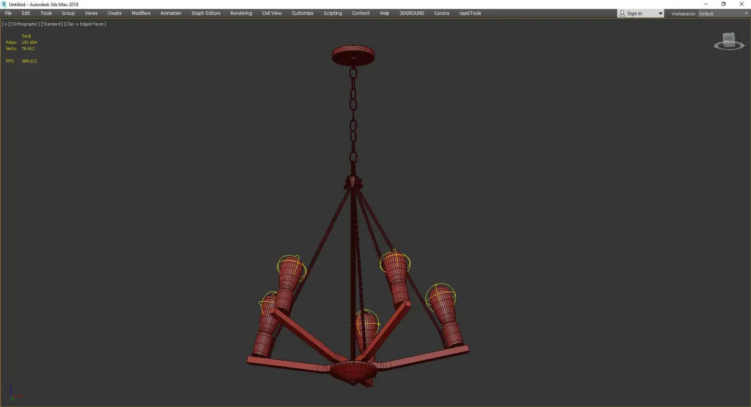Click the ViewCube compass ring
The width and height of the screenshot is (751, 407).
click(728, 46)
